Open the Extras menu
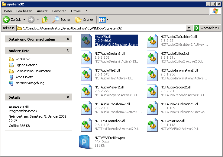This screenshot has width=223, height=157. click(76, 11)
